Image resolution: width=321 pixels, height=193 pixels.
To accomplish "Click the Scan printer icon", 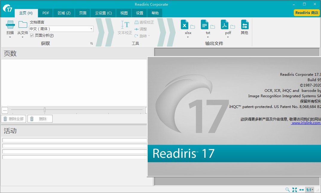I will 10,25.
